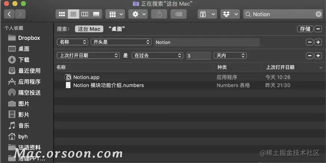
Task: Switch to column view
Action: pyautogui.click(x=85, y=14)
